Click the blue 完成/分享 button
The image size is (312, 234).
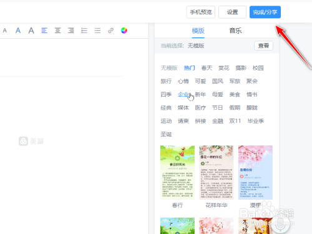coord(265,12)
